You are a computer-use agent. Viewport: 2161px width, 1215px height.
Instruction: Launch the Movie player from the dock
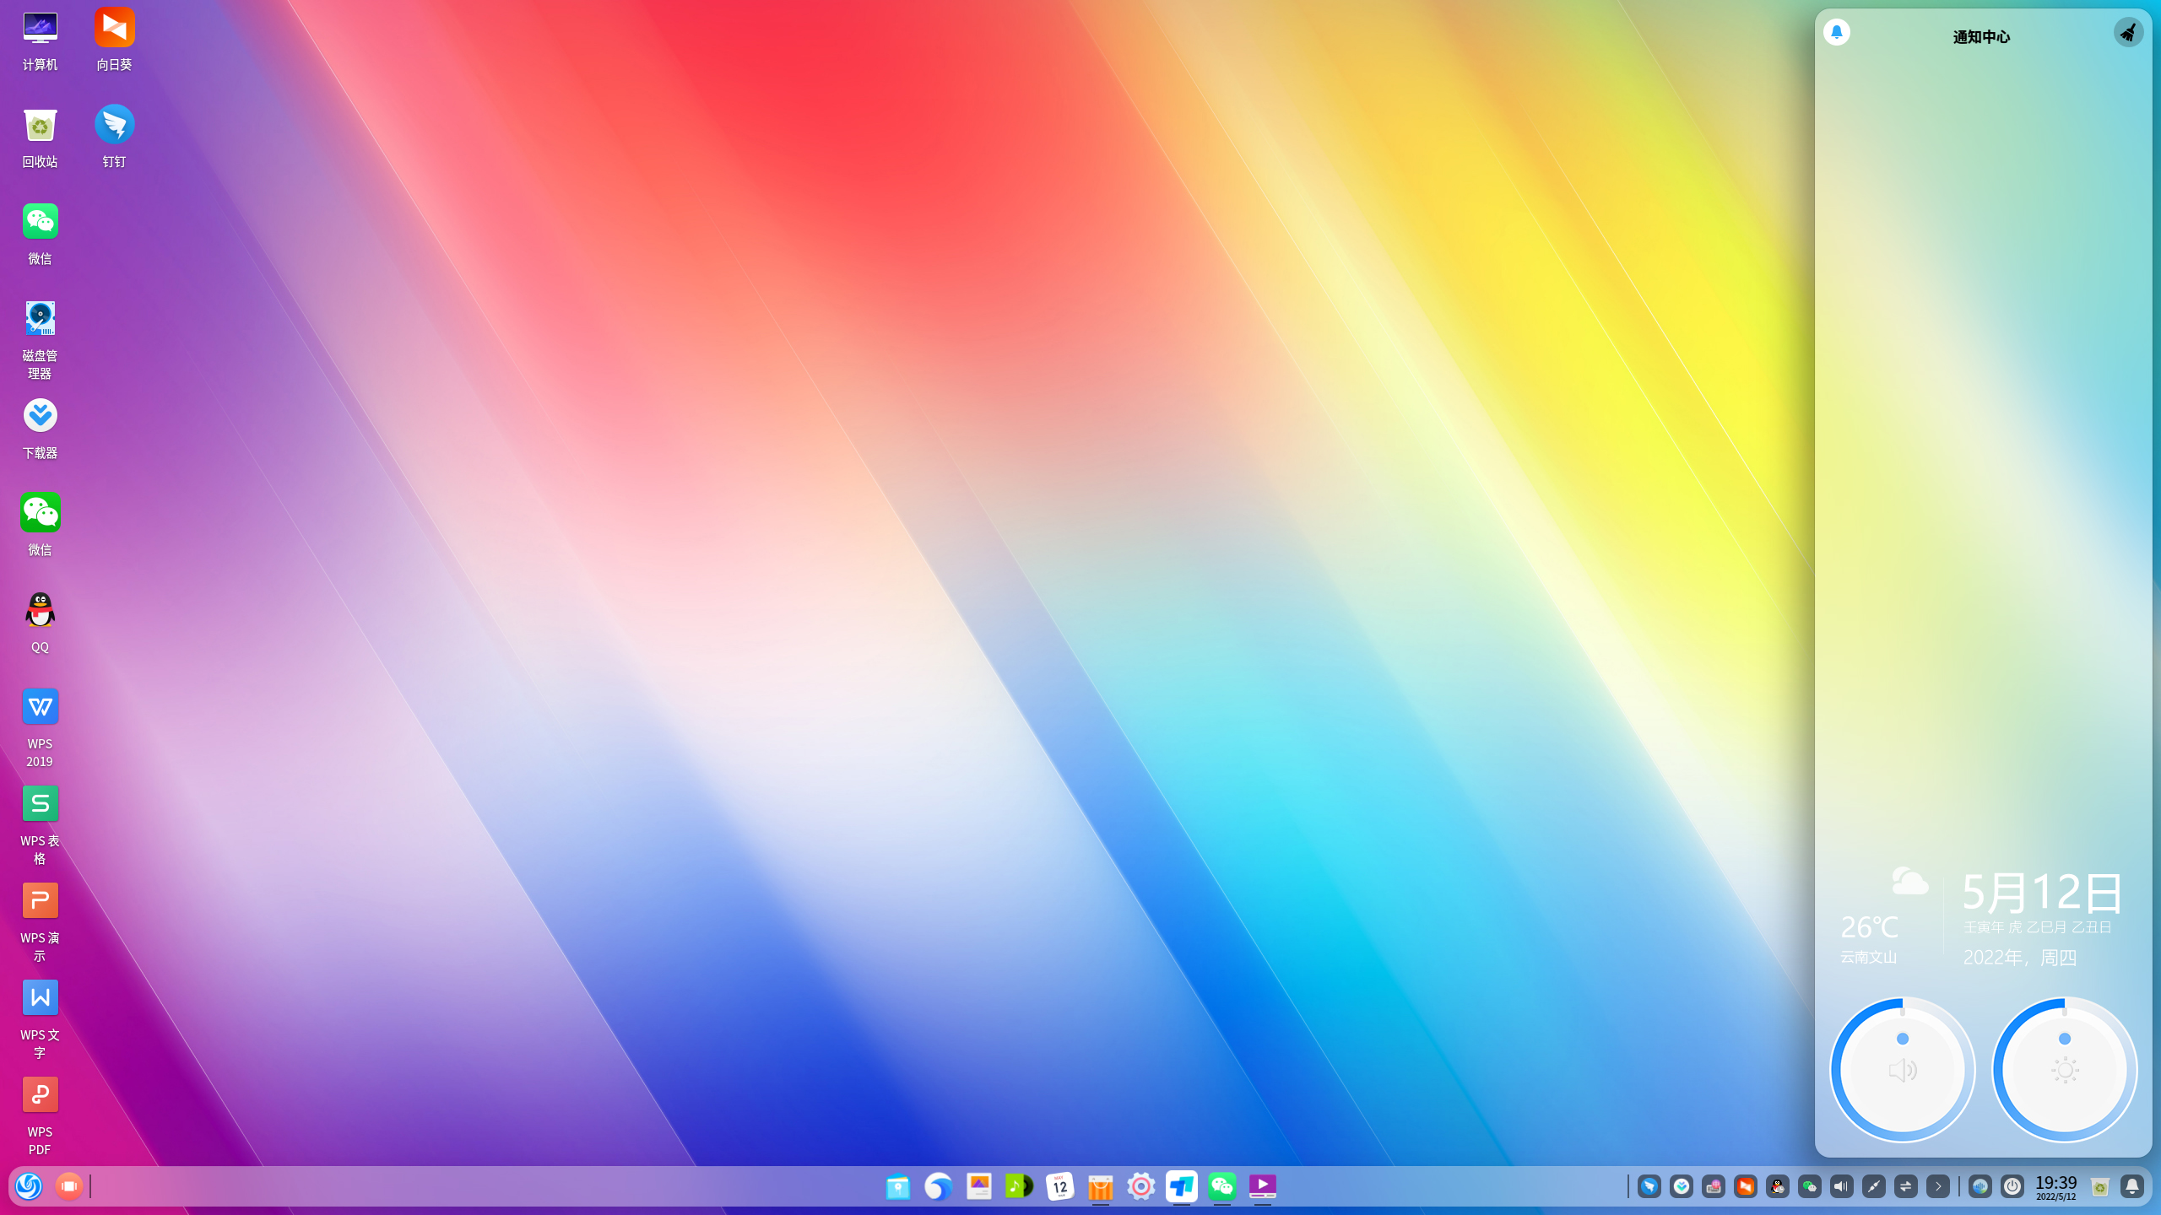point(1263,1186)
